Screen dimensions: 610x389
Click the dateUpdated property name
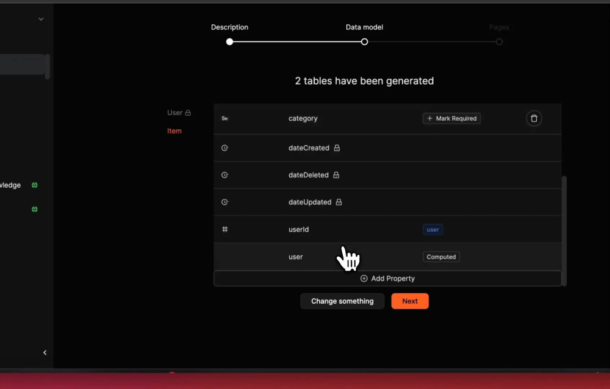[x=310, y=202]
